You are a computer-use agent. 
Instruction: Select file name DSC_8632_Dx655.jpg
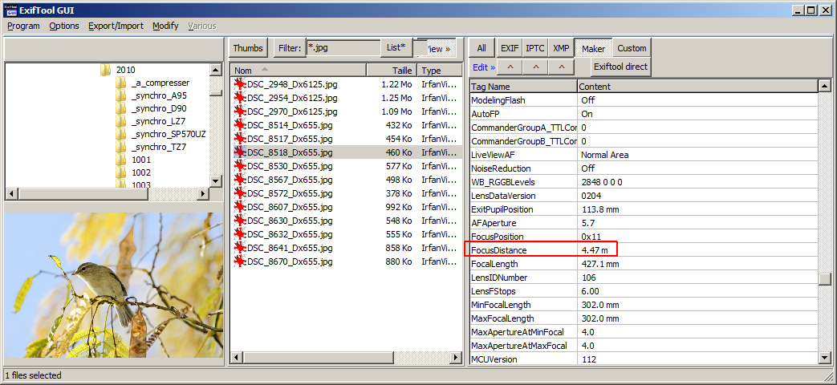(290, 234)
